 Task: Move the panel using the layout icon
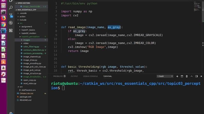click(x=196, y=76)
